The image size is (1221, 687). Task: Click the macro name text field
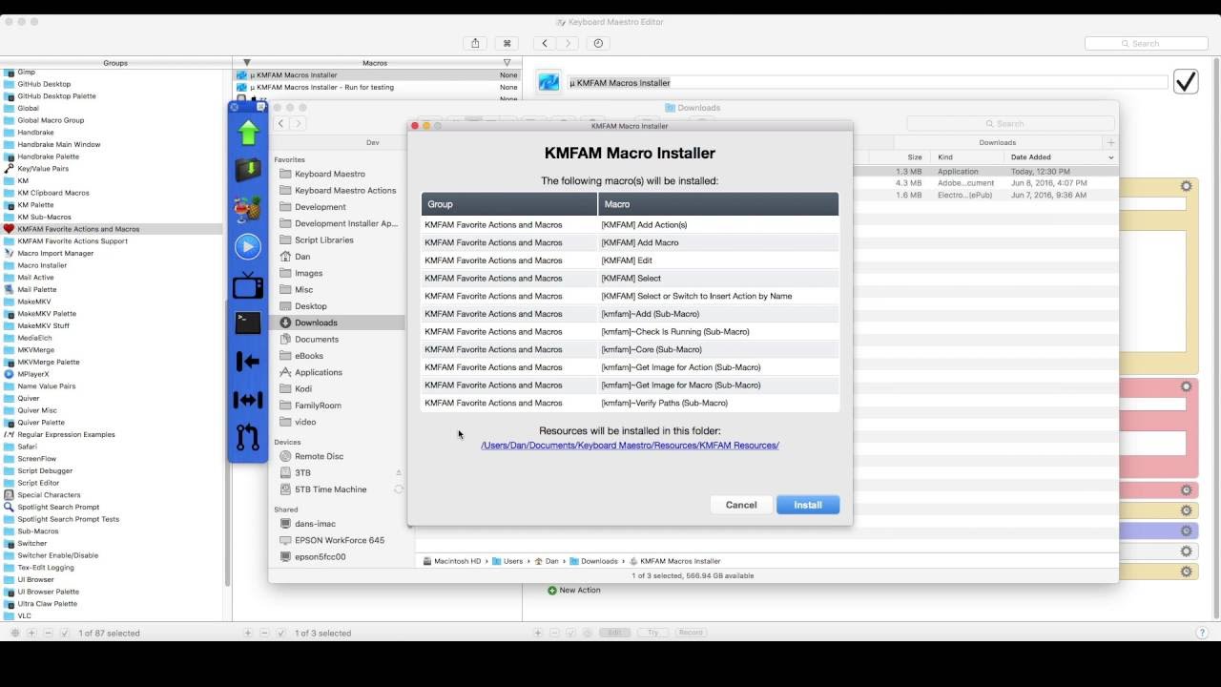(867, 83)
